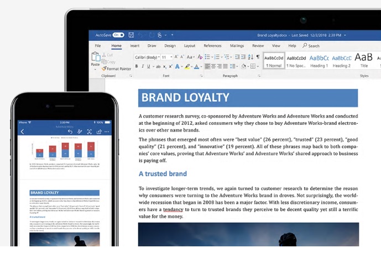Tap the pen edit icon on the phone
381x269 pixels.
pyautogui.click(x=80, y=131)
